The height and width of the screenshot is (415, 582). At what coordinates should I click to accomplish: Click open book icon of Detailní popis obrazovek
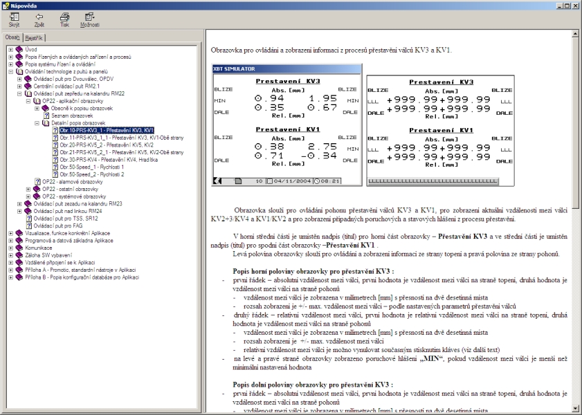coord(46,123)
